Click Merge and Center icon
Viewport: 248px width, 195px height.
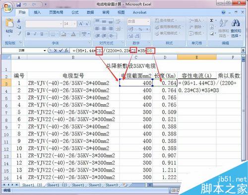coord(118,29)
